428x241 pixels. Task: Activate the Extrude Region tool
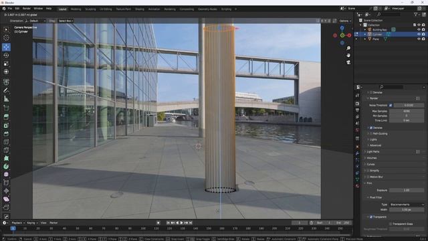[6, 117]
